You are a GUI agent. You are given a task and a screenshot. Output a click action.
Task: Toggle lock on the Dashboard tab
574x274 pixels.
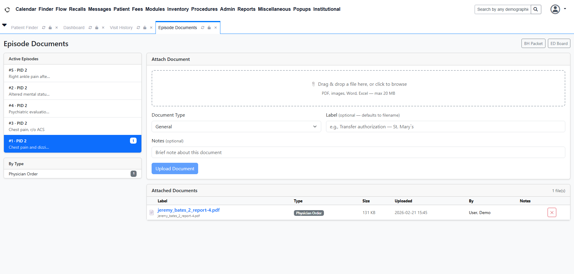(x=97, y=28)
